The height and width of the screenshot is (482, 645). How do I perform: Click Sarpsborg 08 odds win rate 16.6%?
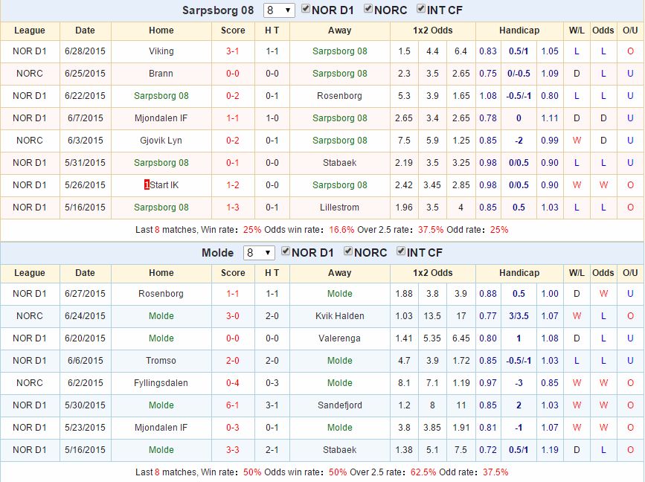341,230
